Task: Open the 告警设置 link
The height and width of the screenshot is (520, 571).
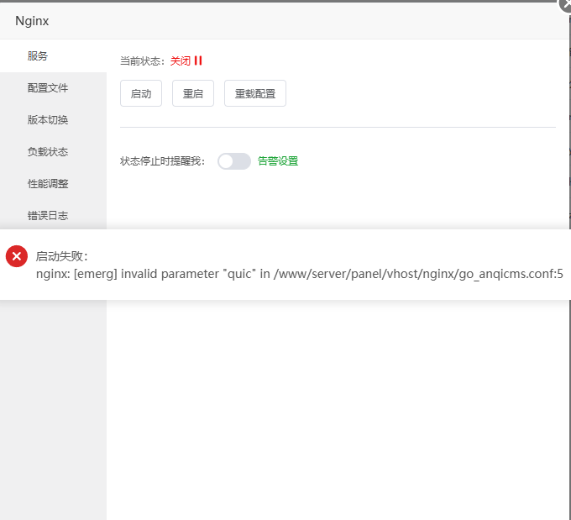Action: pos(278,161)
